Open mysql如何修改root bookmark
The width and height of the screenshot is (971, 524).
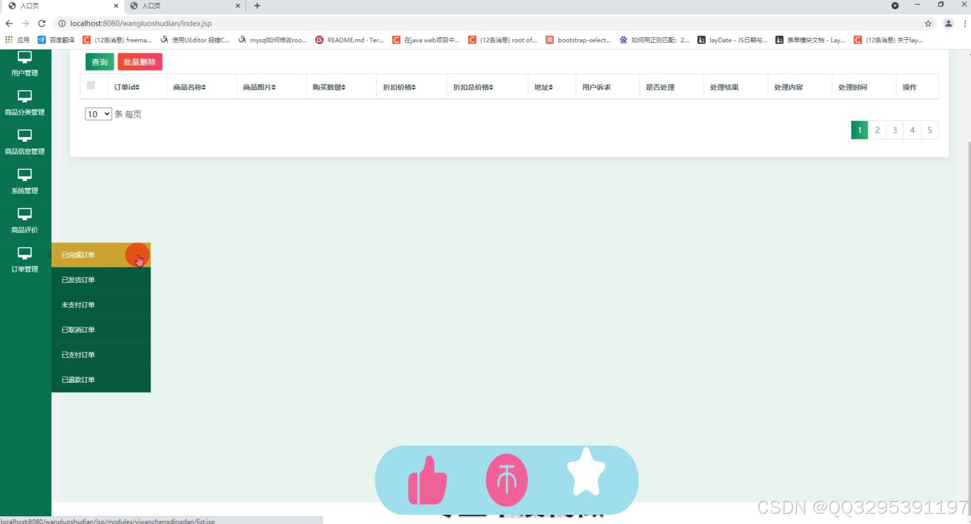(x=272, y=40)
